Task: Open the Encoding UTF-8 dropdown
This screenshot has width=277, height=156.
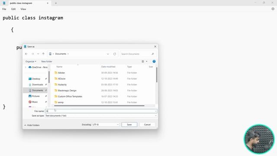Action: [x=106, y=124]
